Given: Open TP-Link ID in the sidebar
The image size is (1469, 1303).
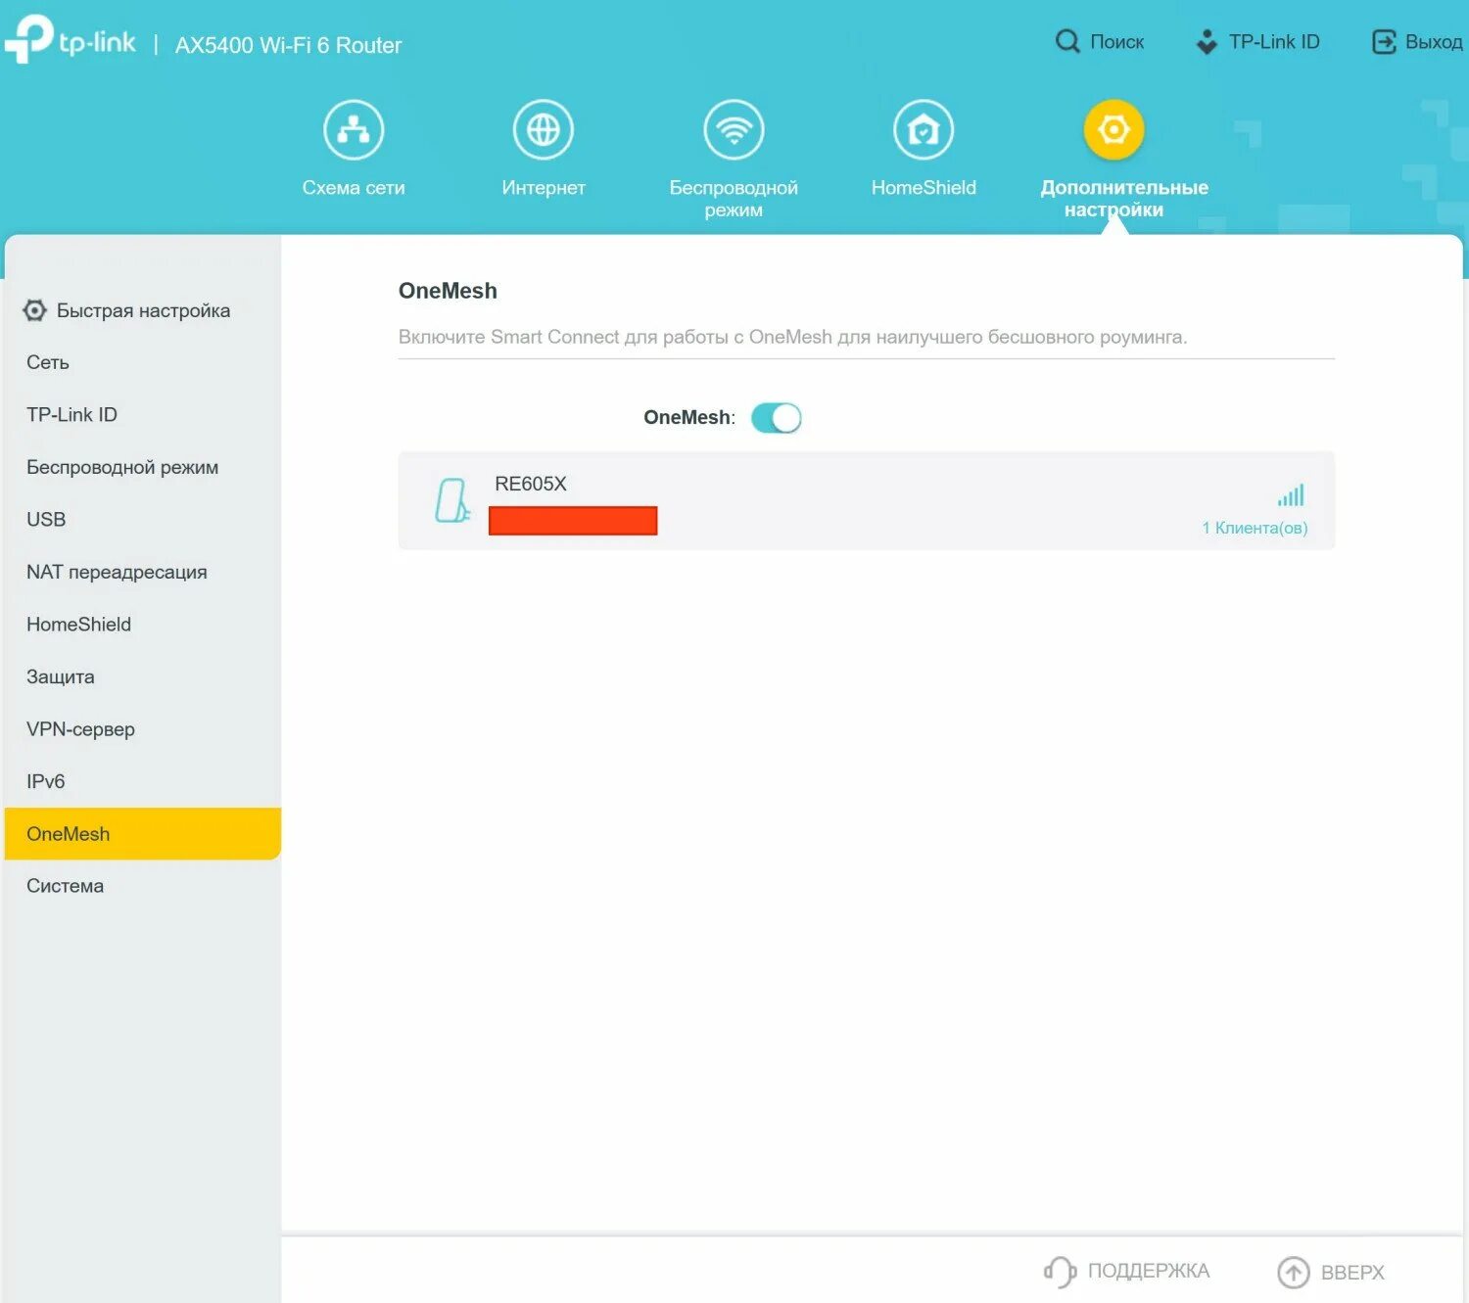Looking at the screenshot, I should (143, 414).
